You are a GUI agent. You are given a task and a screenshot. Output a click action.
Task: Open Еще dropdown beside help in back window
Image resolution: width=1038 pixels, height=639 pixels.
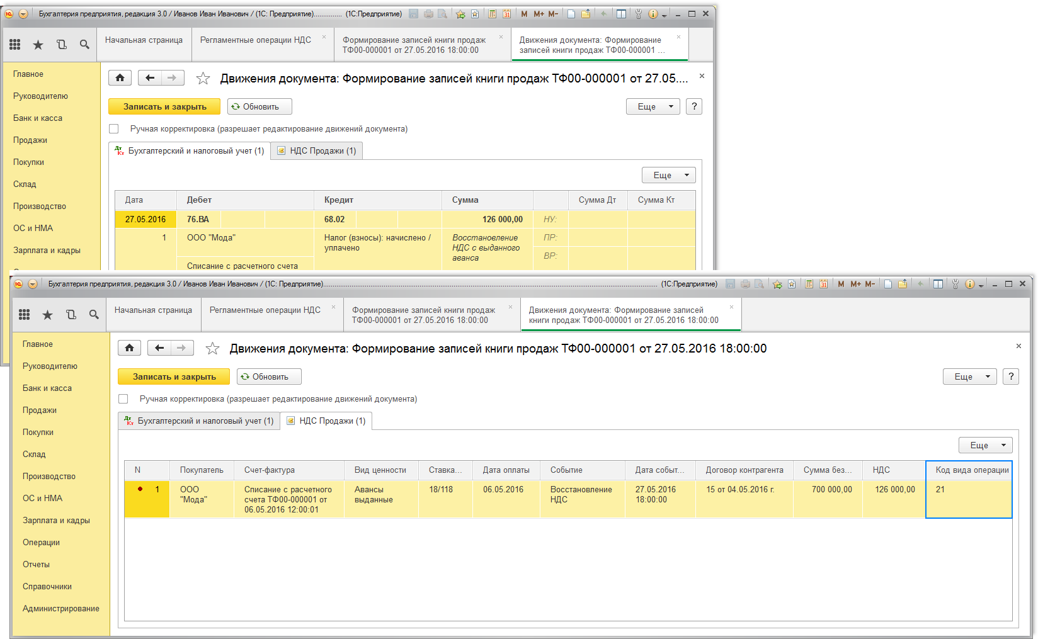click(x=653, y=106)
